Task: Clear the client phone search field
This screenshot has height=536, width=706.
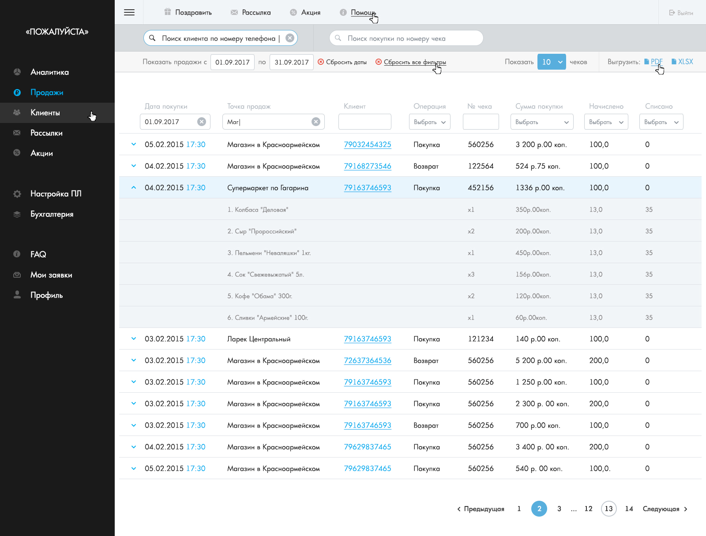Action: pos(290,38)
